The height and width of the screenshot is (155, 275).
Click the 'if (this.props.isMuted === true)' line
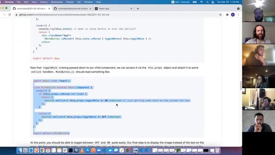pyautogui.click(x=63, y=94)
